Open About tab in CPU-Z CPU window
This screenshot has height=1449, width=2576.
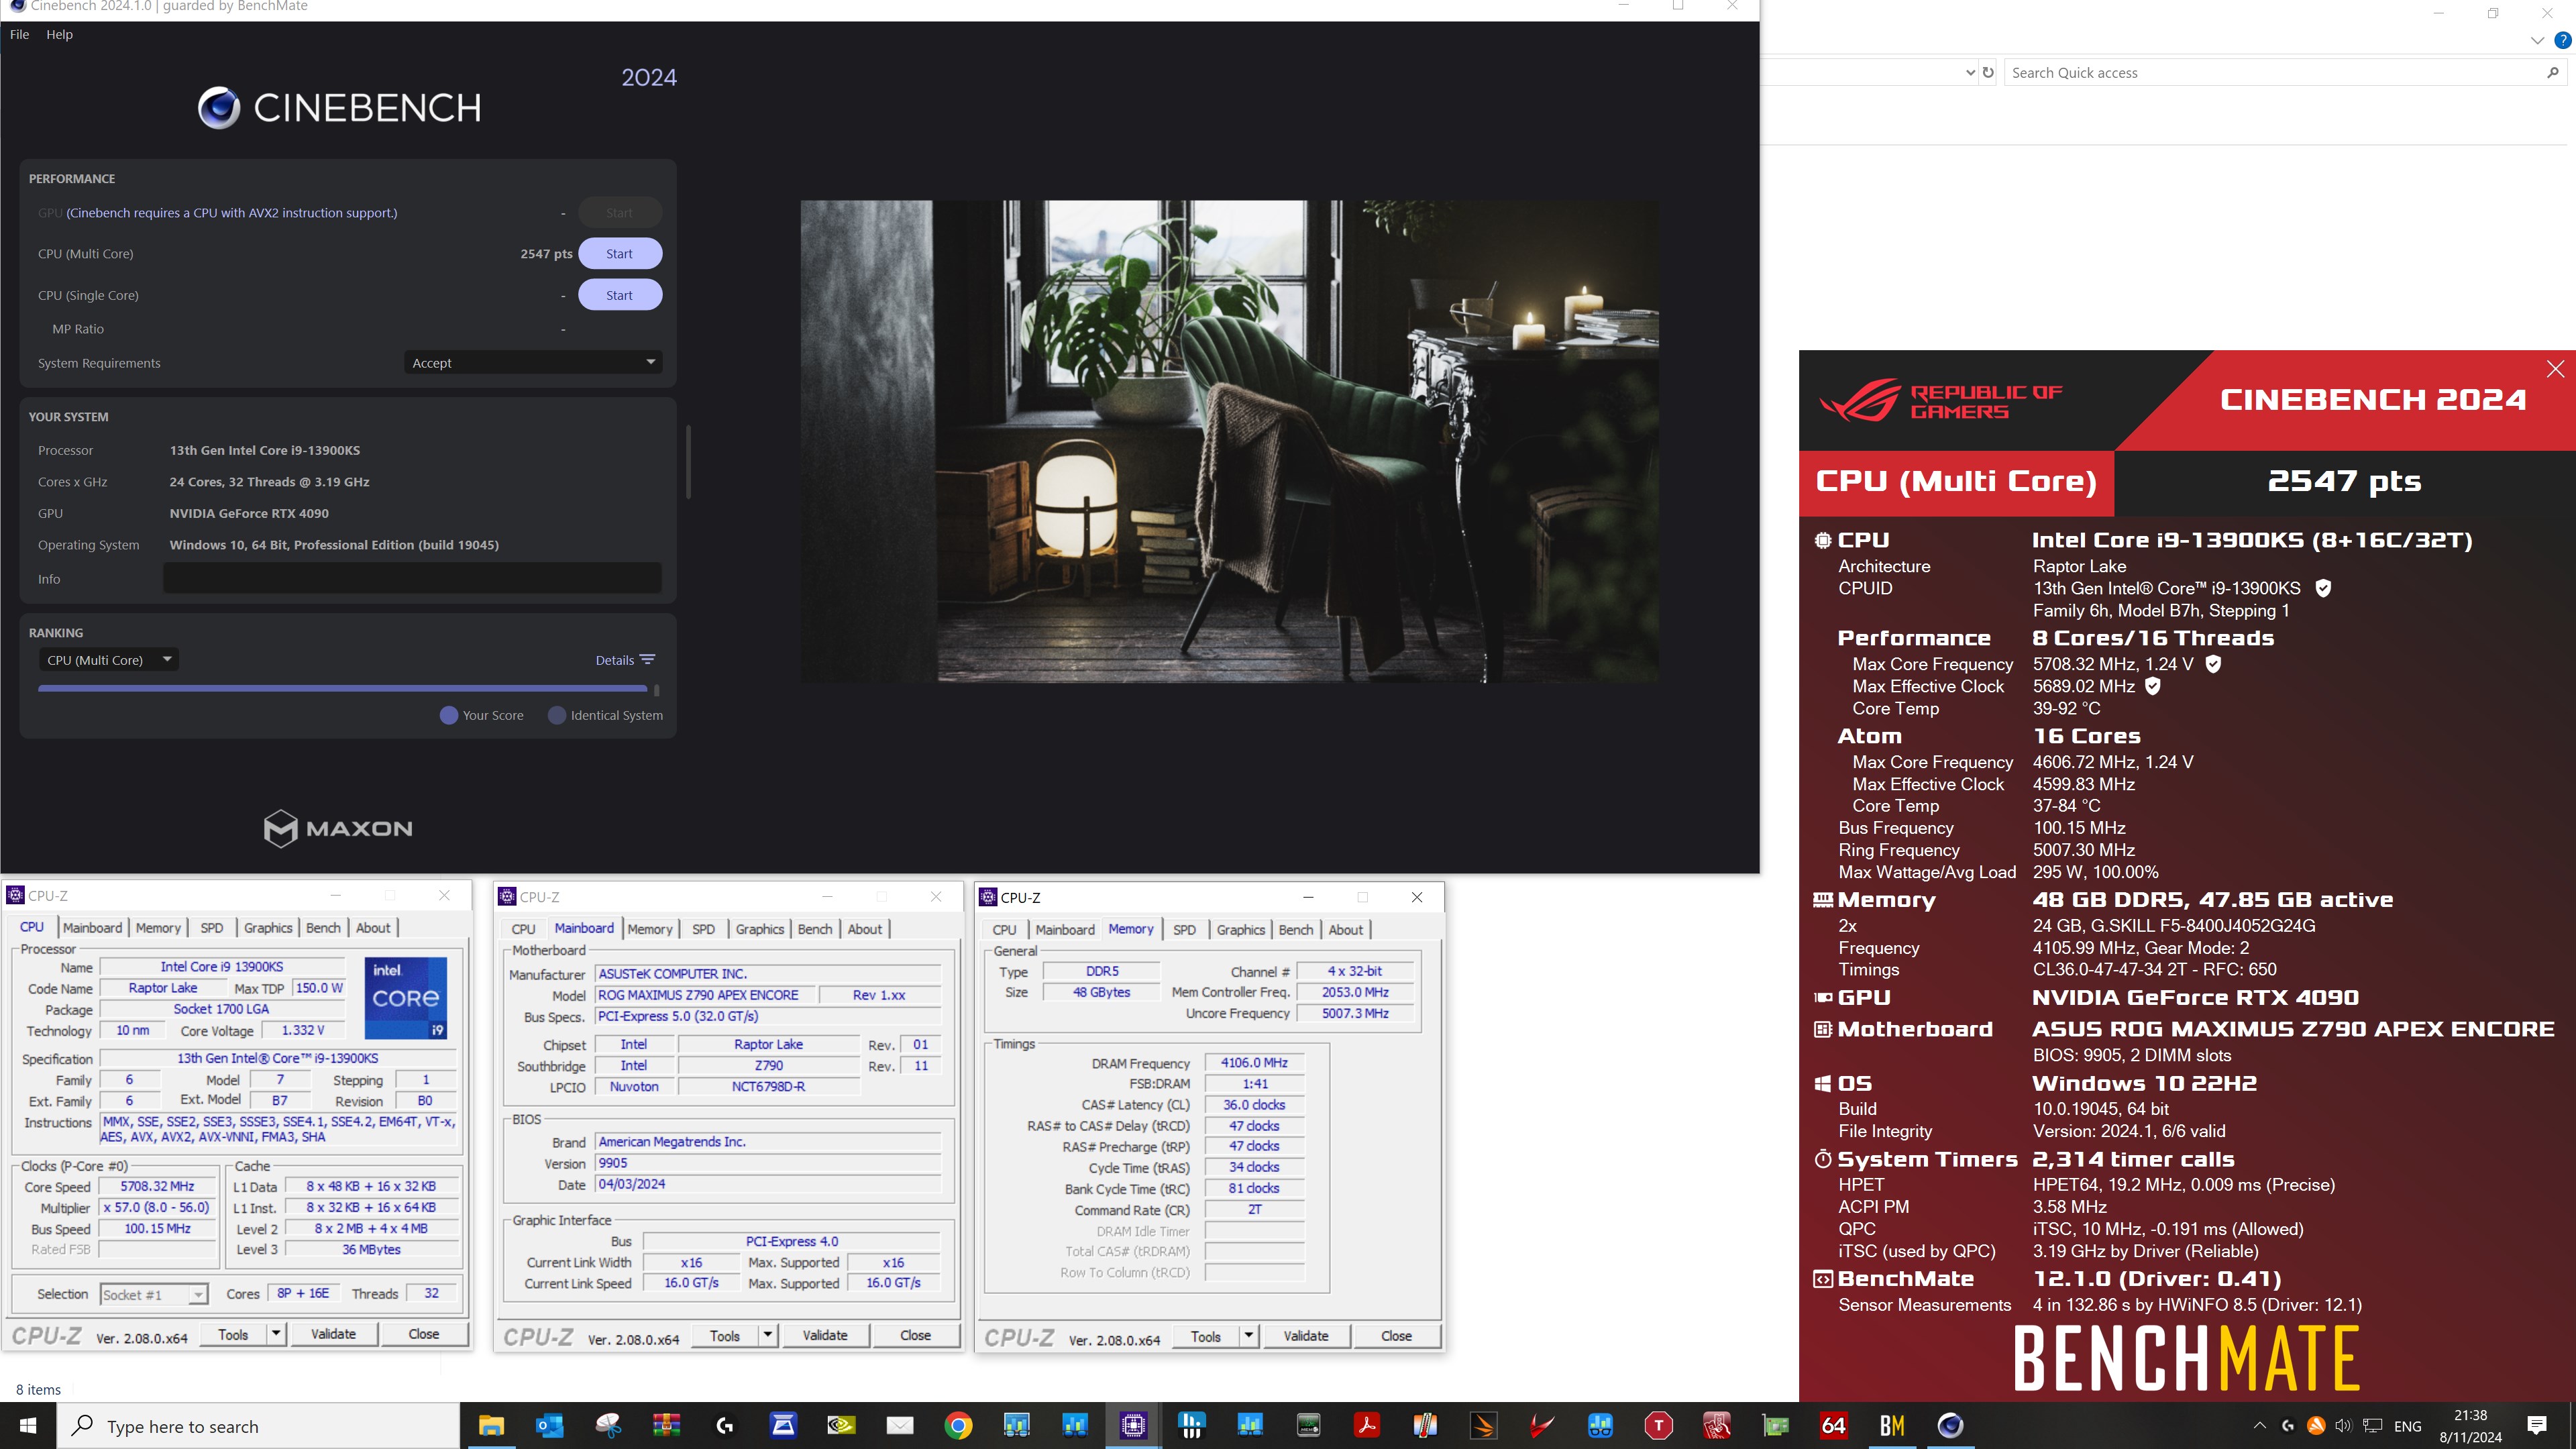pos(373,928)
